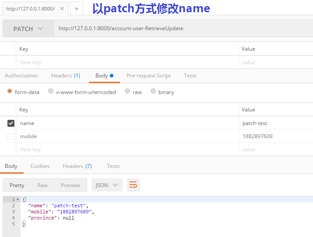Viewport: 313px width, 237px height.
Task: Open response Headers (7) tab
Action: pos(77,166)
